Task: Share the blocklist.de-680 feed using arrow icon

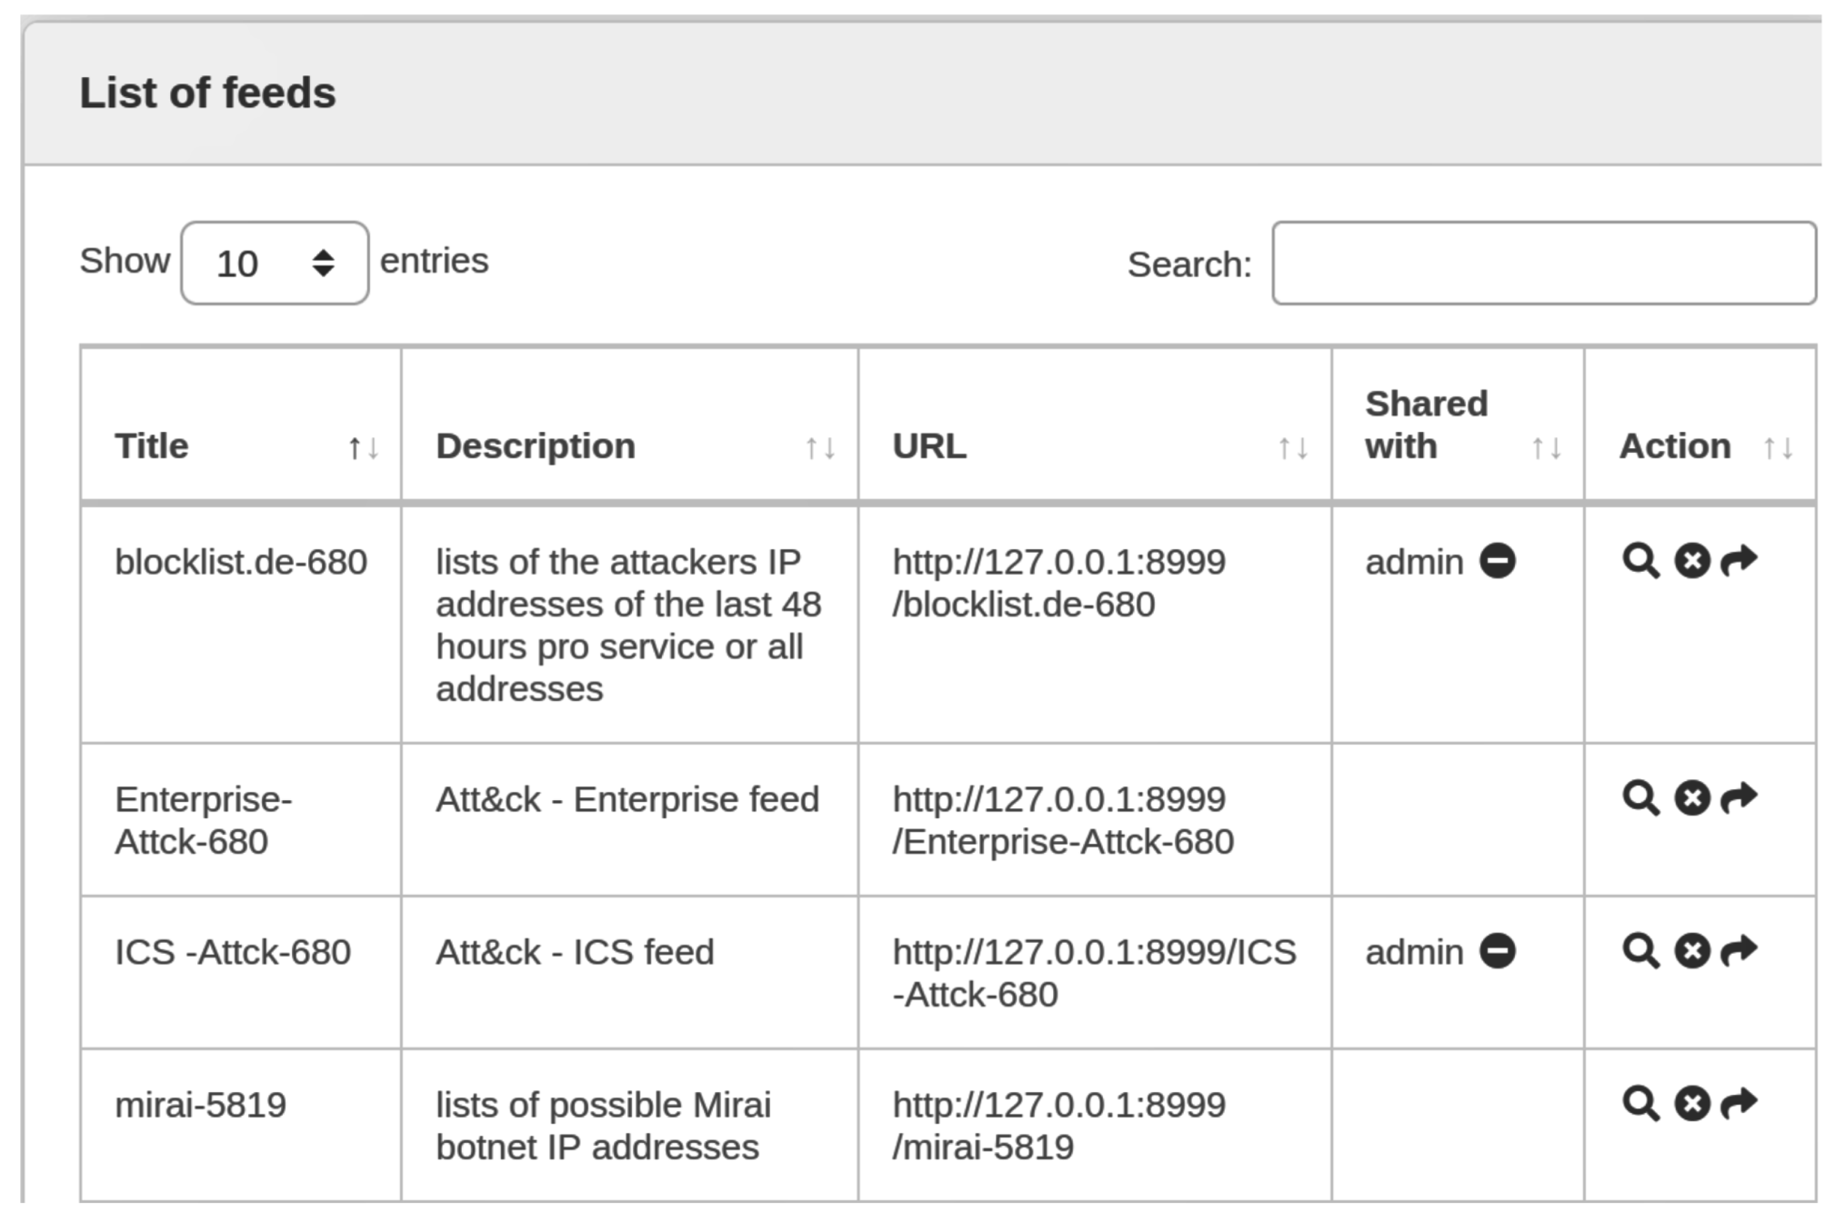Action: pos(1738,560)
